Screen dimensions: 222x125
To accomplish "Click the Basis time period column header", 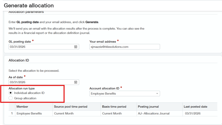I will (114, 107).
